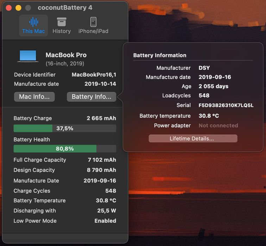
Task: Click the Loadcycles label in popover
Action: point(176,95)
